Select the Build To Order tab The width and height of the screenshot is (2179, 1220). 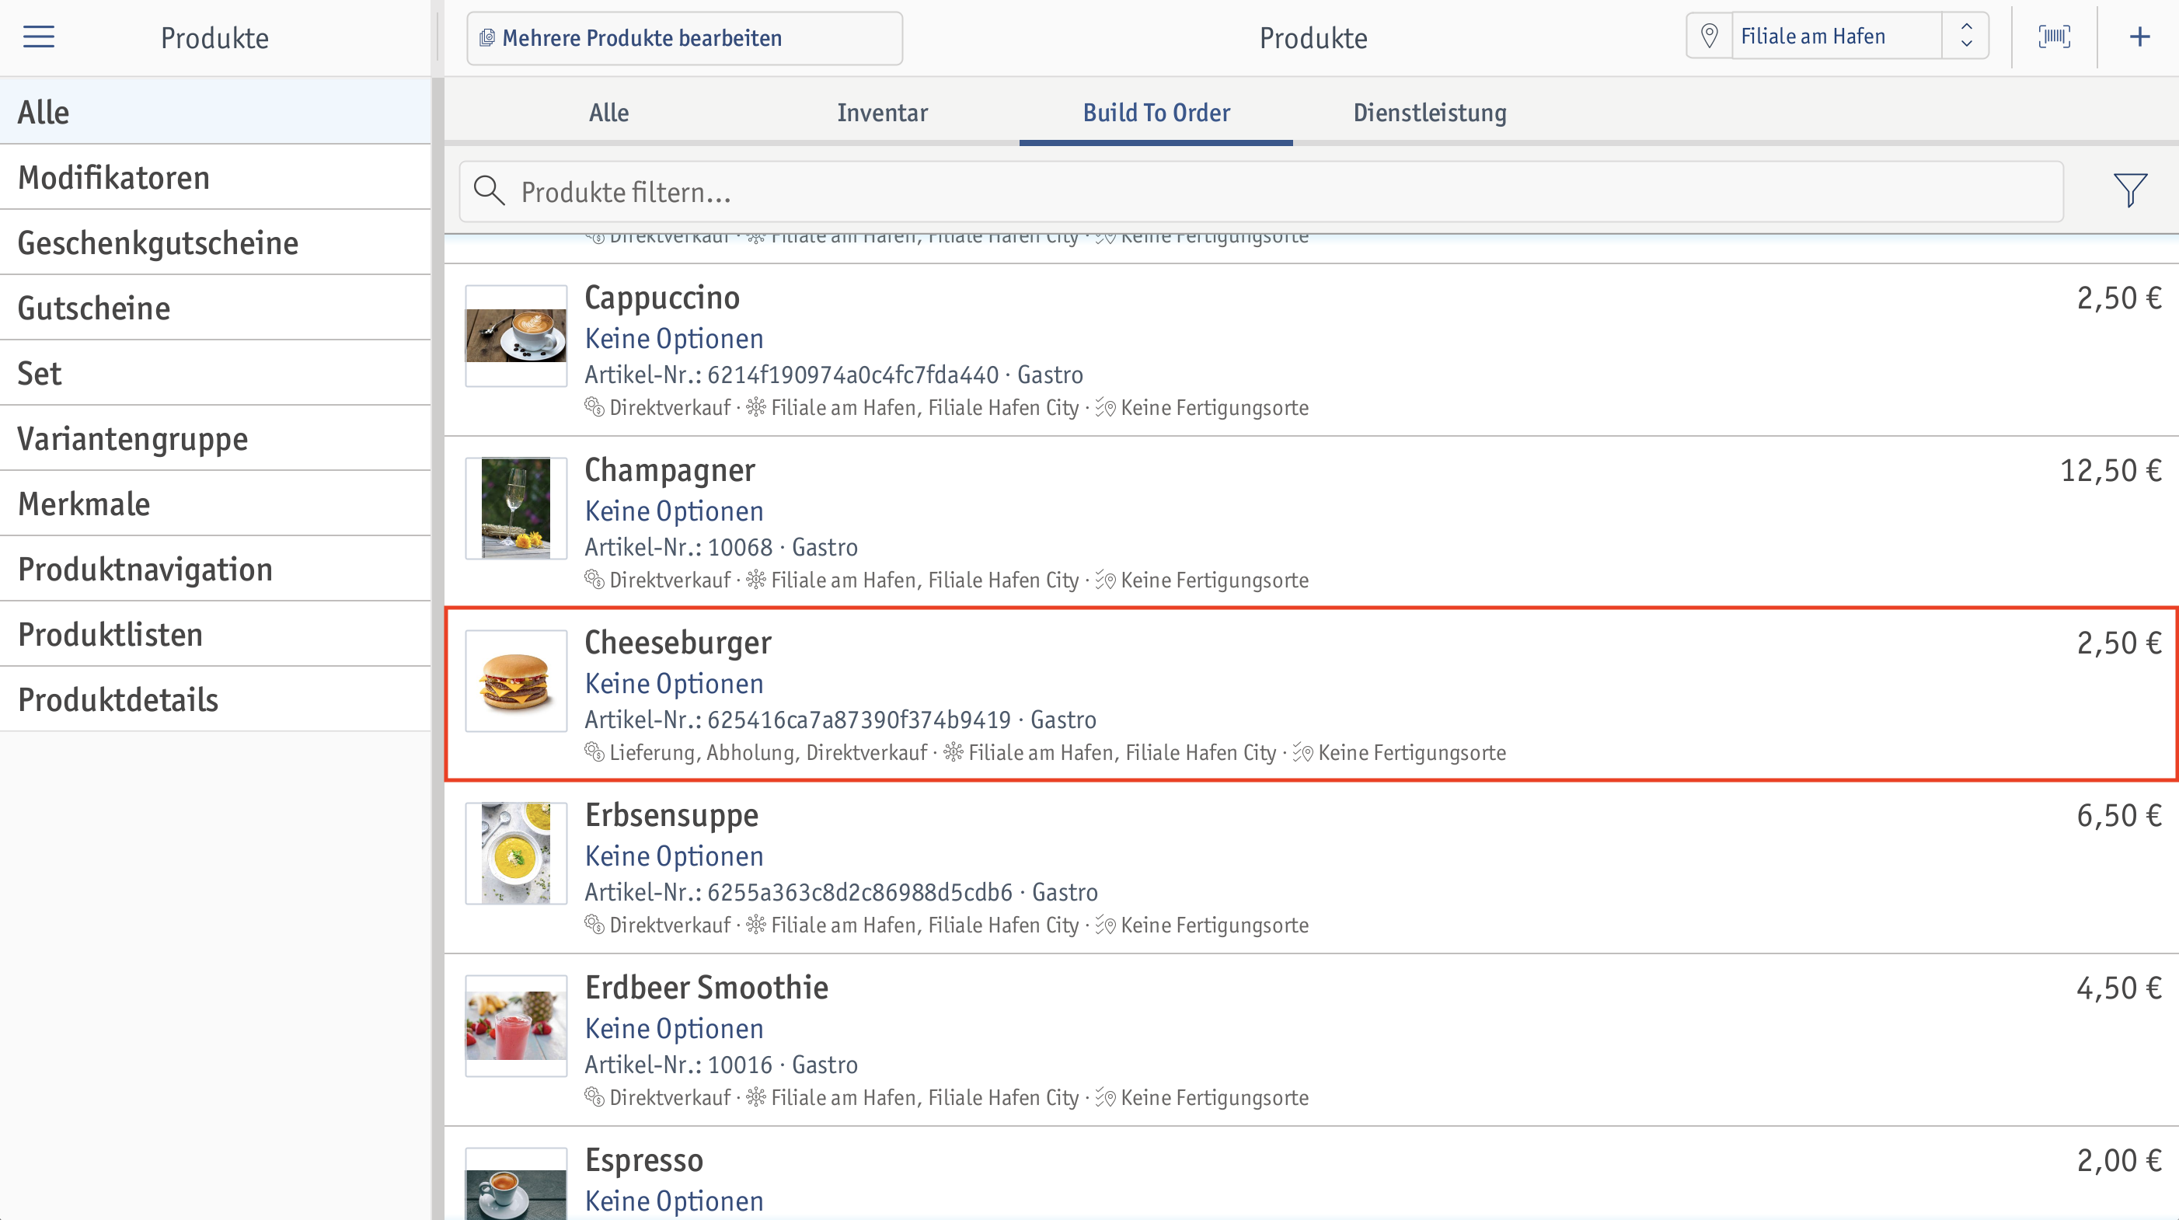(1156, 113)
